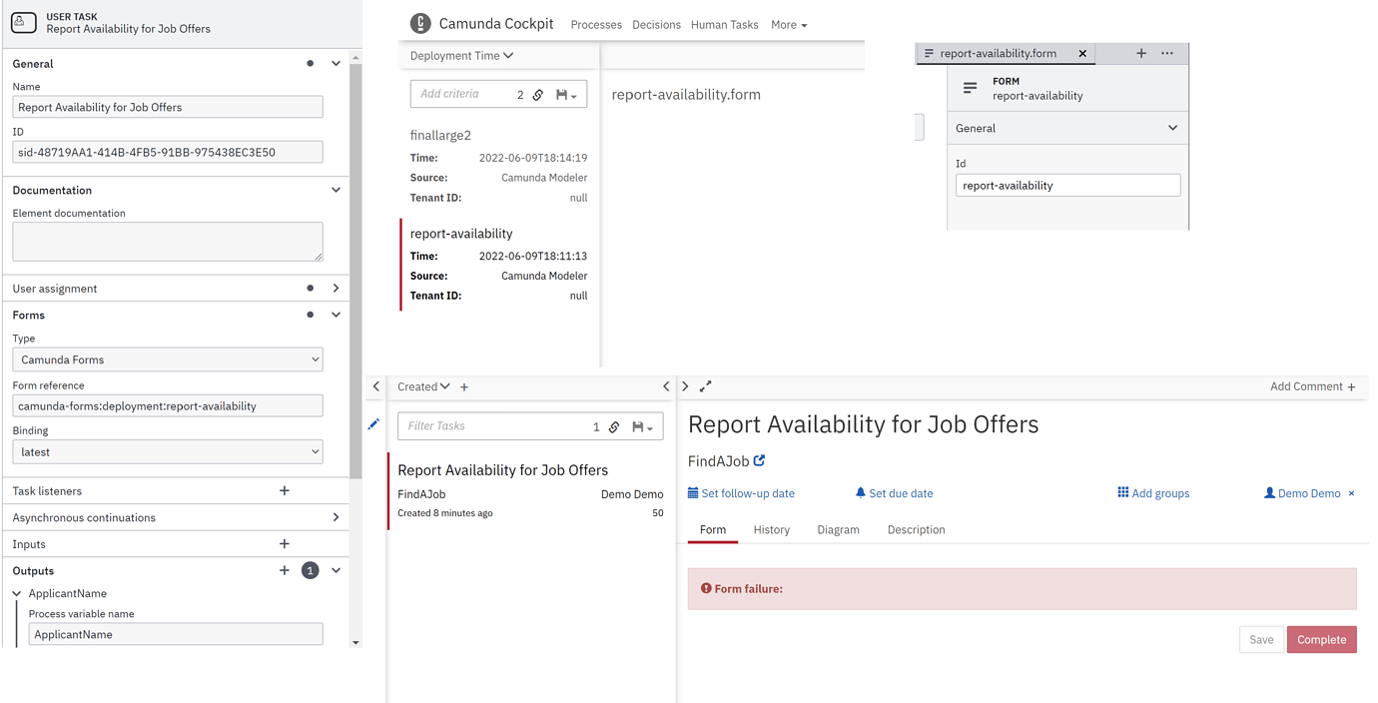Image resolution: width=1378 pixels, height=703 pixels.
Task: Open the Forms Type dropdown
Action: click(x=168, y=359)
